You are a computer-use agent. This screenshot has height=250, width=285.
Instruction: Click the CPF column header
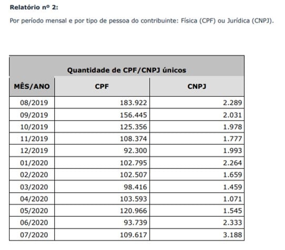[x=102, y=86]
